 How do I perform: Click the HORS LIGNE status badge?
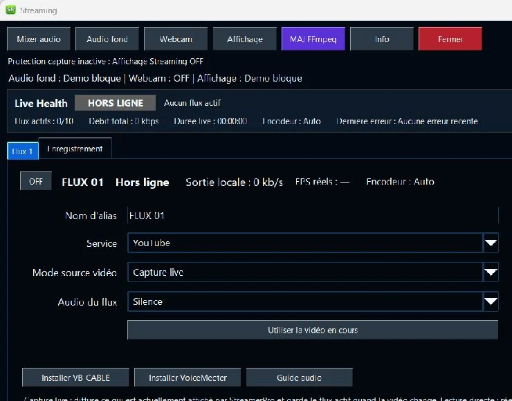pos(115,103)
